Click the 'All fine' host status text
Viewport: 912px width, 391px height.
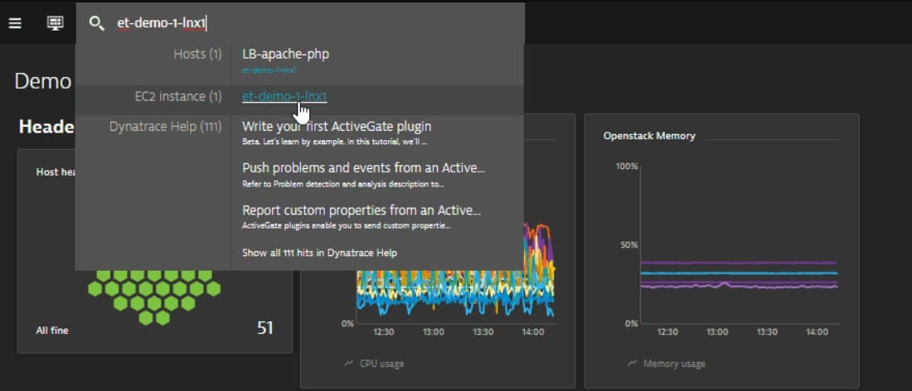pos(51,331)
